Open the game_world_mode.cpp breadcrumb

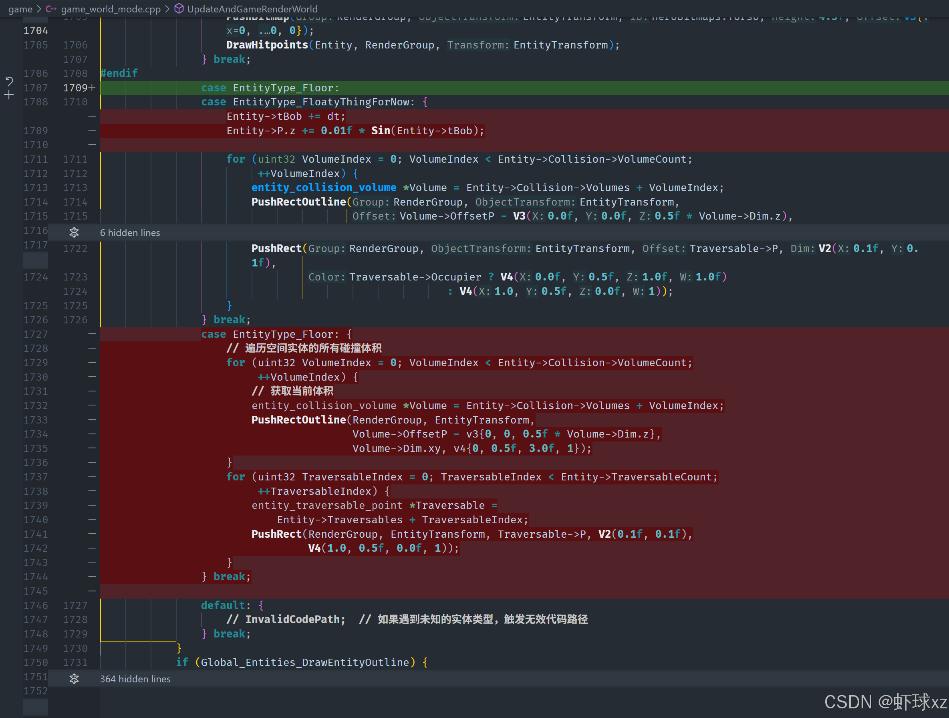pos(111,9)
